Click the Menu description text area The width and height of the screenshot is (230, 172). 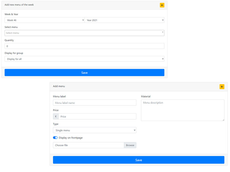(182, 110)
